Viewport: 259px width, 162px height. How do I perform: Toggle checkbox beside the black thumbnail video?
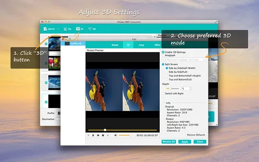click(46, 102)
